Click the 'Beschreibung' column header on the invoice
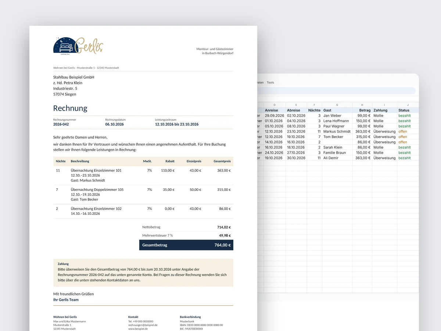This screenshot has height=331, width=441. 80,161
